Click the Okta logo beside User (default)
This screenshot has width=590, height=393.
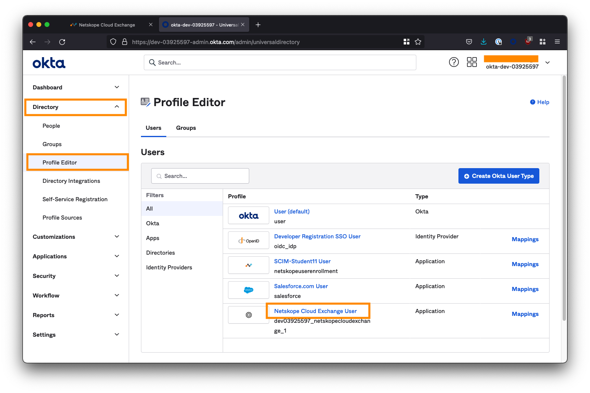[x=248, y=215]
